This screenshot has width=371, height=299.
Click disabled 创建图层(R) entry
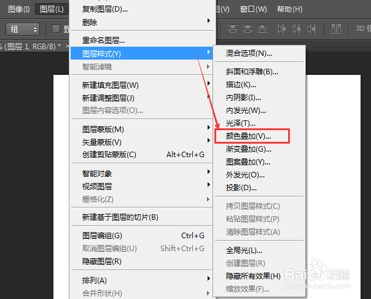click(x=259, y=263)
